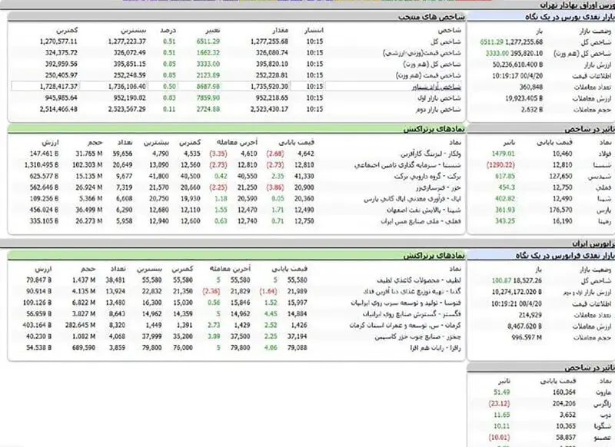Click index change value 6511.29 in selected indices
The width and height of the screenshot is (615, 447).
click(x=208, y=41)
